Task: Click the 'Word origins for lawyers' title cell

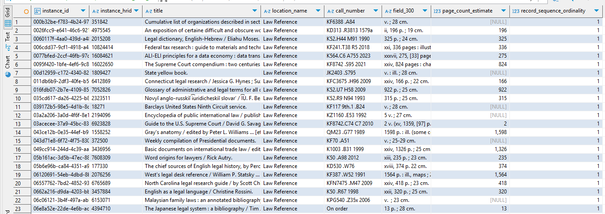Action: click(x=202, y=158)
